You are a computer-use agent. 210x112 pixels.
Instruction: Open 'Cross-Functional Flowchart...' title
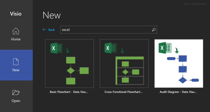124,92
